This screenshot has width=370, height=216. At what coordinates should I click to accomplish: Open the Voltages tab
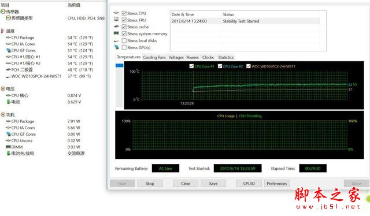click(176, 57)
